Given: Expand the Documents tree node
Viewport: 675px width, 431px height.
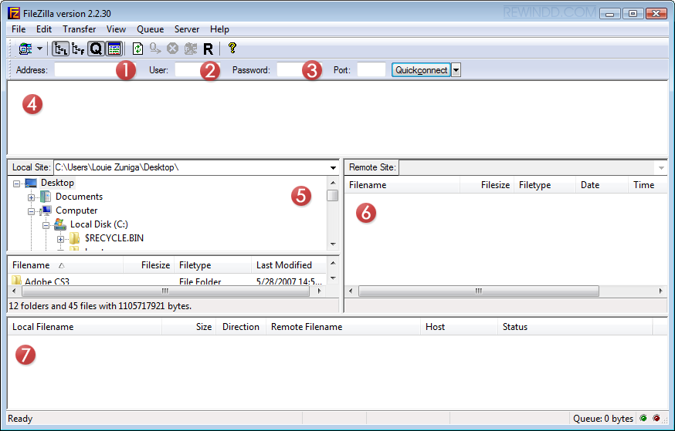Looking at the screenshot, I should [x=31, y=197].
